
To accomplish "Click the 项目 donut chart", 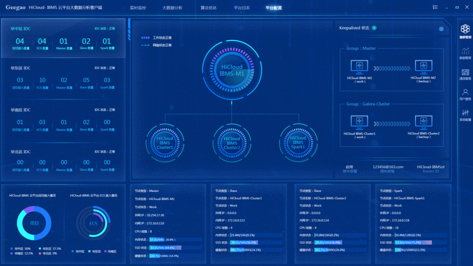I will pyautogui.click(x=34, y=223).
